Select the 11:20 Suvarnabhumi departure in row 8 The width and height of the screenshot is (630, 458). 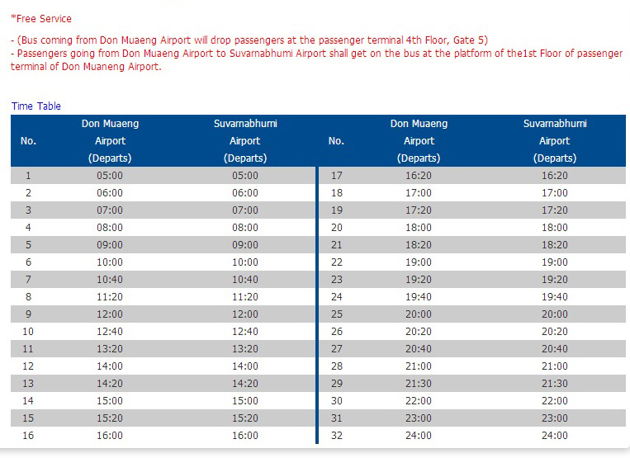(245, 297)
